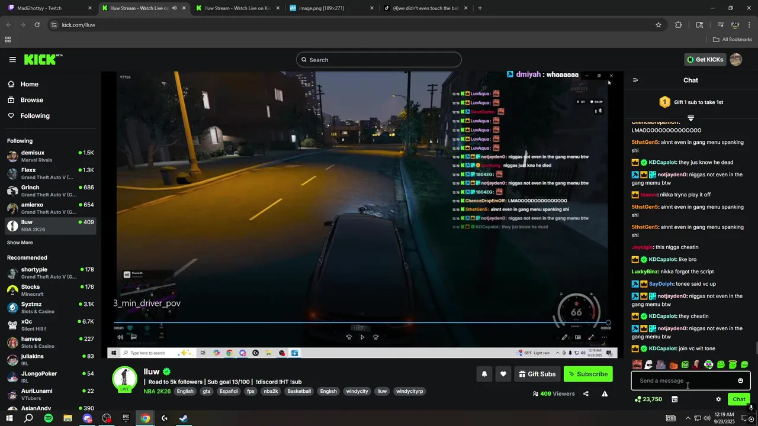Subscribe to lluw channel

[x=588, y=374]
